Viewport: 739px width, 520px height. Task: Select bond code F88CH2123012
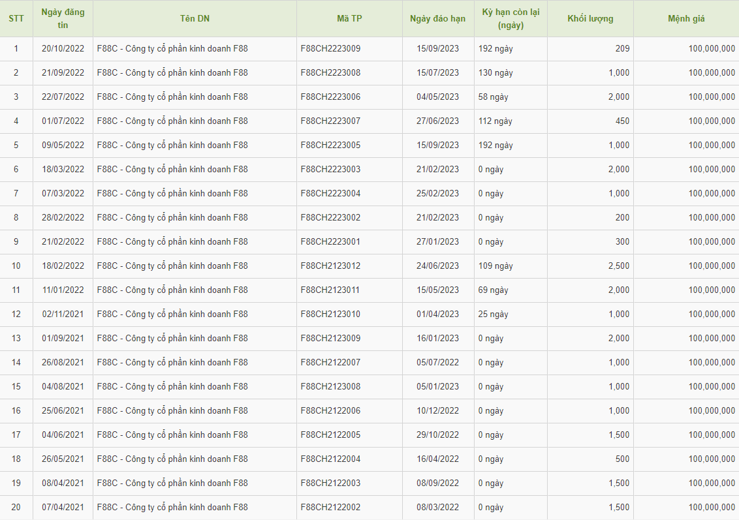coord(330,266)
